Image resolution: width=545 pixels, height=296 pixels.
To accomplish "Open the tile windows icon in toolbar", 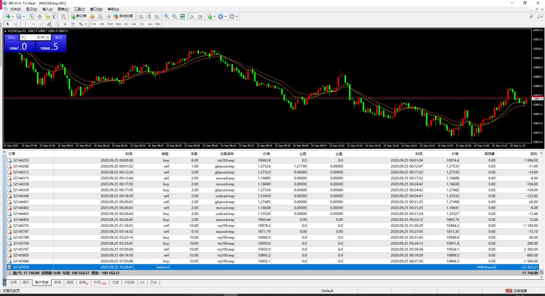I will pos(183,16).
